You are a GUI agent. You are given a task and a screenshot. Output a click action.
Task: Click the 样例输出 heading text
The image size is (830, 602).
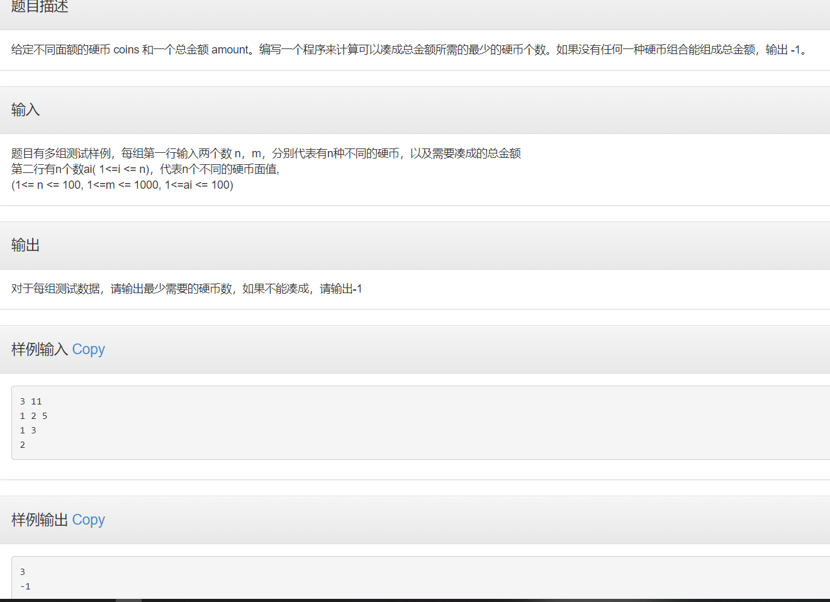[x=40, y=520]
